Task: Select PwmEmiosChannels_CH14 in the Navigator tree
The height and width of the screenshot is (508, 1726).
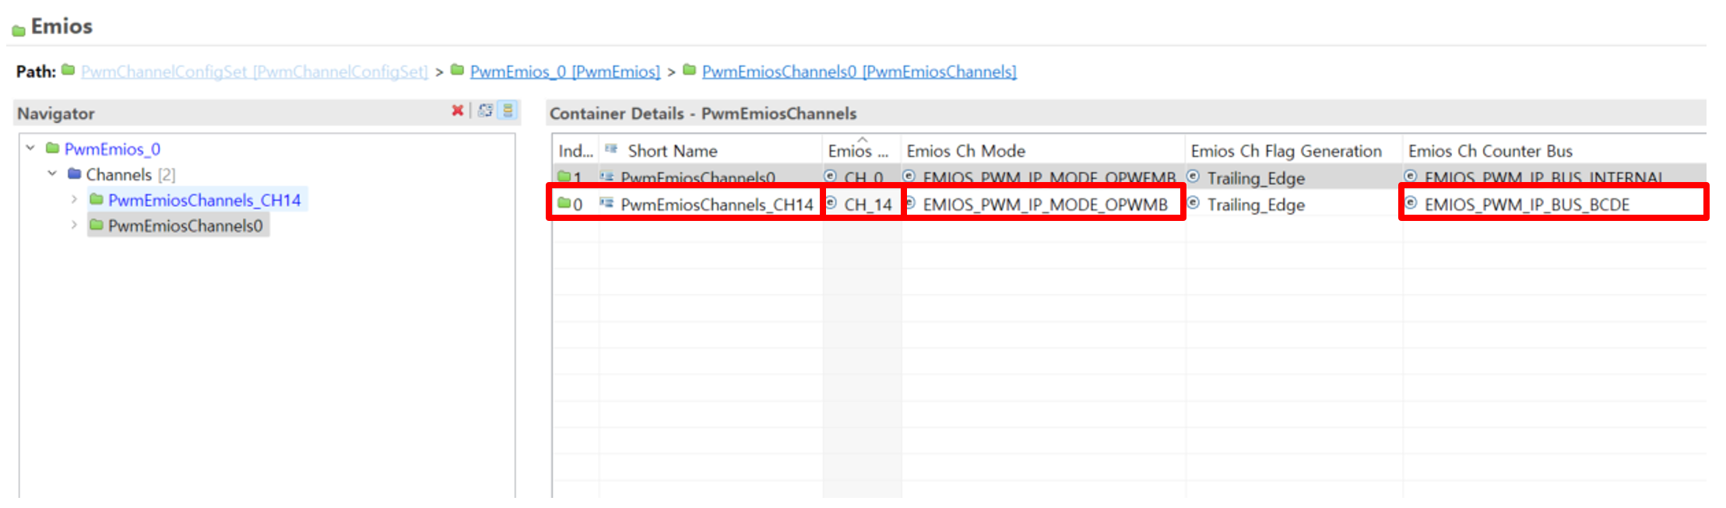Action: pyautogui.click(x=204, y=200)
